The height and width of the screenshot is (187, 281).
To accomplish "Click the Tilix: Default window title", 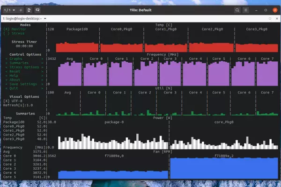I will [140, 10].
